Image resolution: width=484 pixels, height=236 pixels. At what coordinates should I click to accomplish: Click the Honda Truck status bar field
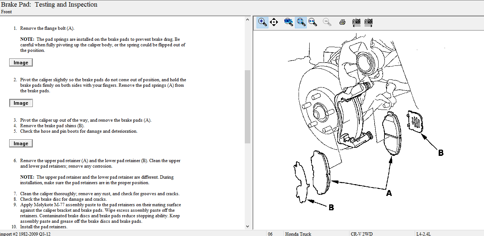point(298,234)
